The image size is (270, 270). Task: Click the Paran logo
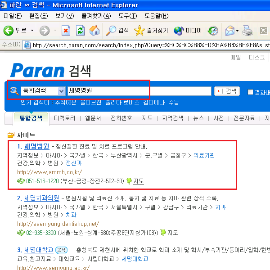37,70
